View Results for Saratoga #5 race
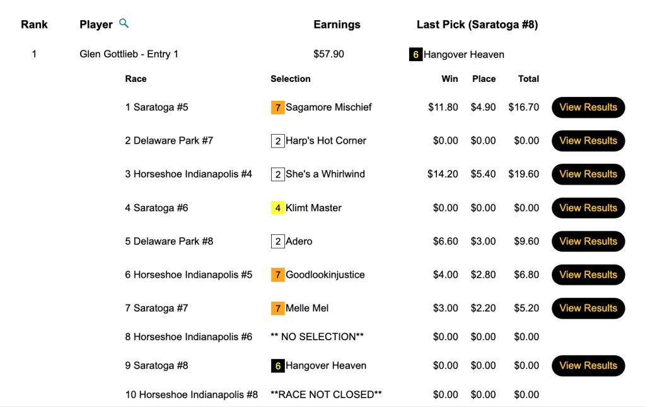The image size is (645, 407). [x=588, y=107]
